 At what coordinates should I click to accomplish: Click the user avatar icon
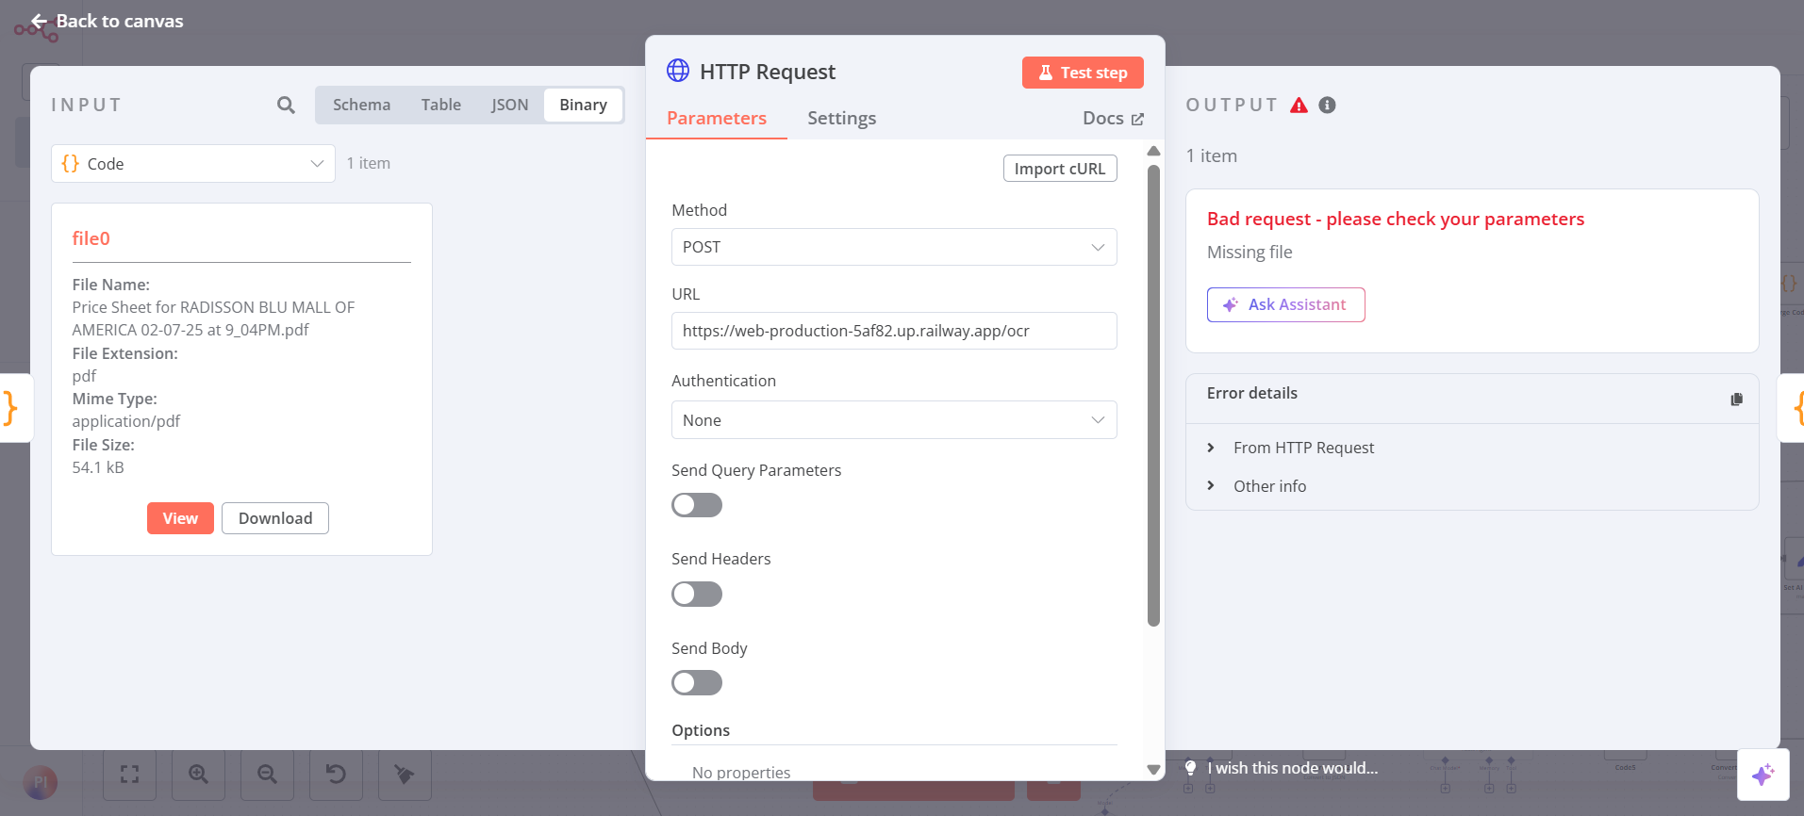pos(41,782)
